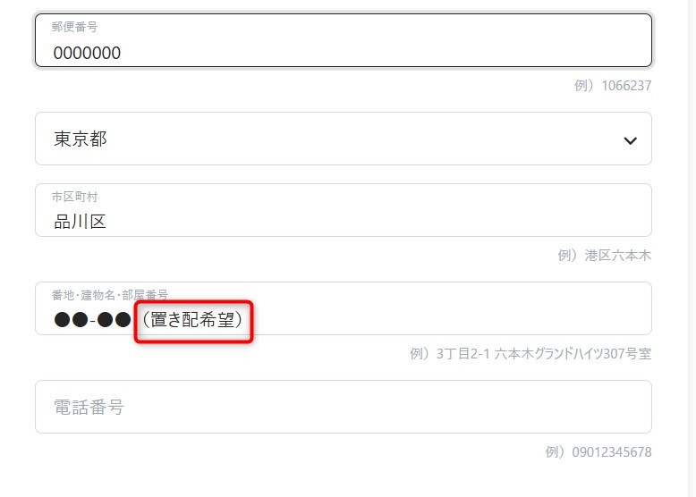This screenshot has width=696, height=497.
Task: Click the 例）港区六本木 hint text
Action: click(605, 256)
